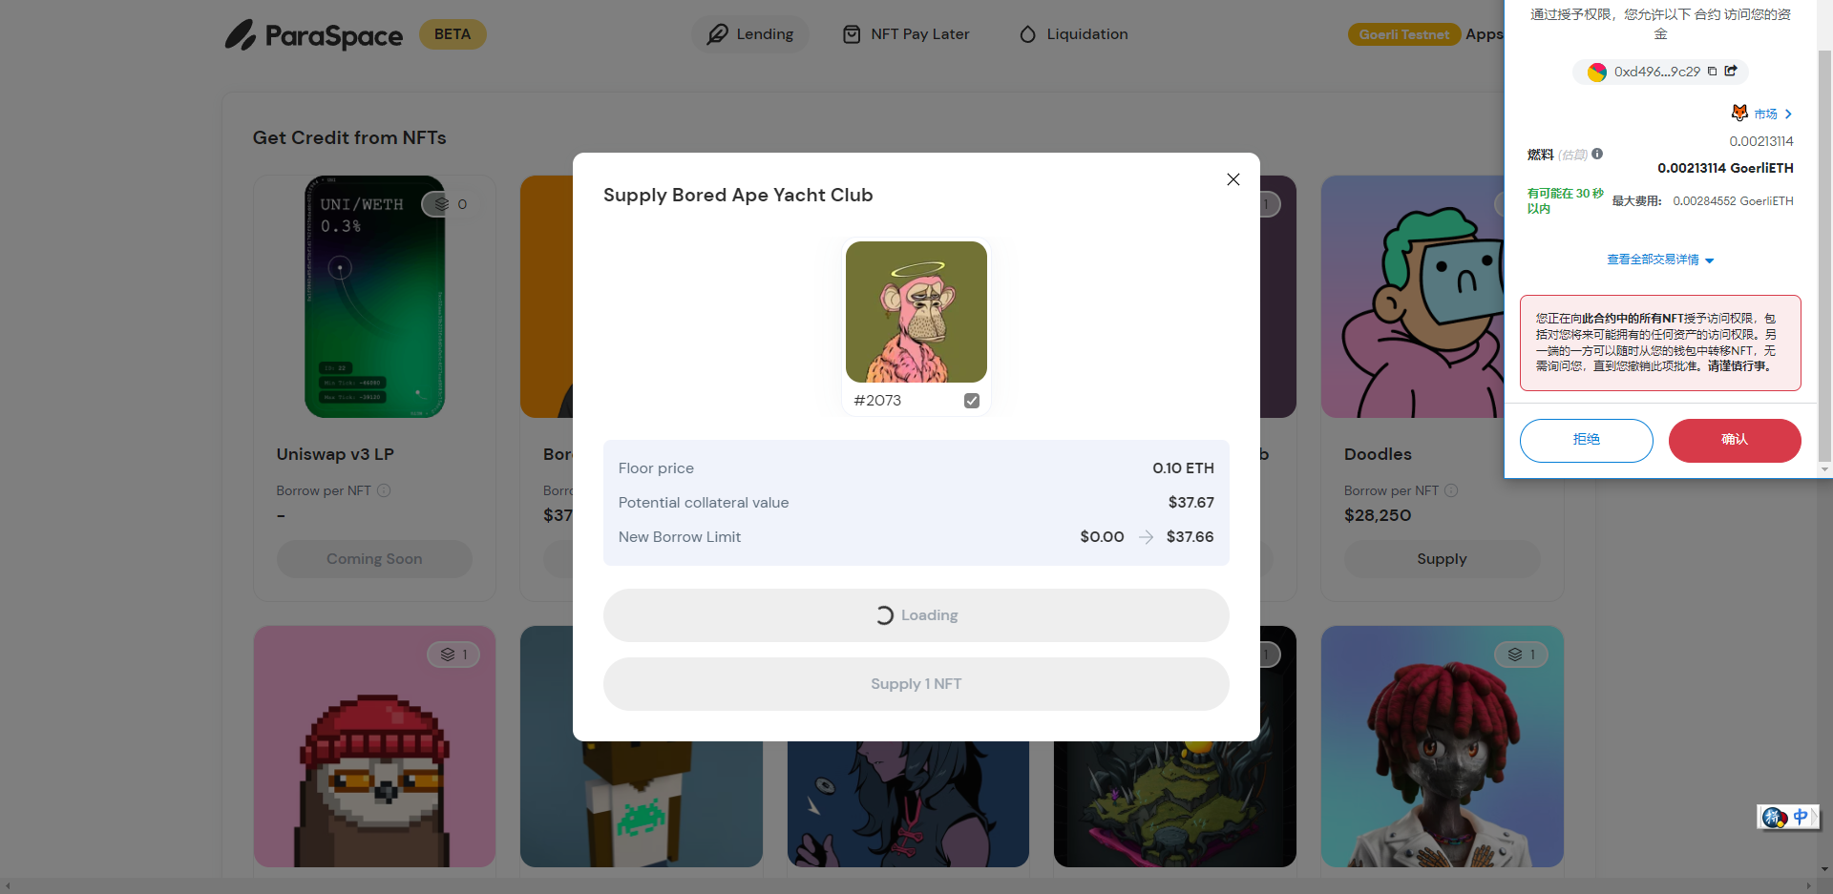The height and width of the screenshot is (894, 1833).
Task: Copy the 0xd496...9c29 contract address
Action: pos(1713,72)
